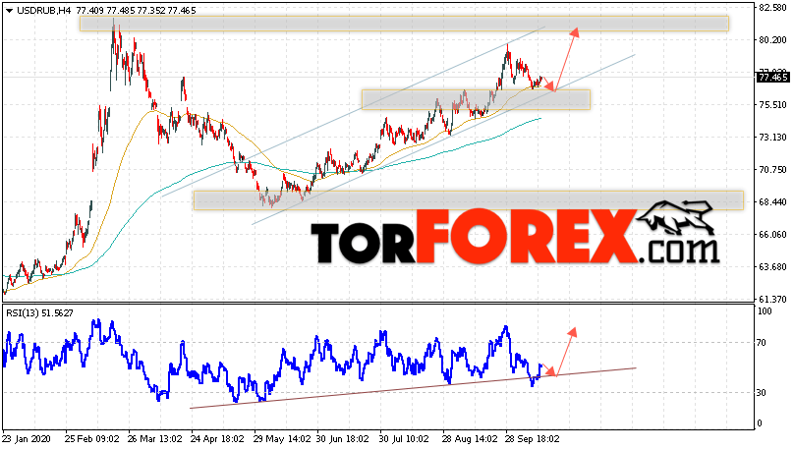Click the current price tag 77.465
Viewport: 794px width, 450px height.
[x=772, y=78]
